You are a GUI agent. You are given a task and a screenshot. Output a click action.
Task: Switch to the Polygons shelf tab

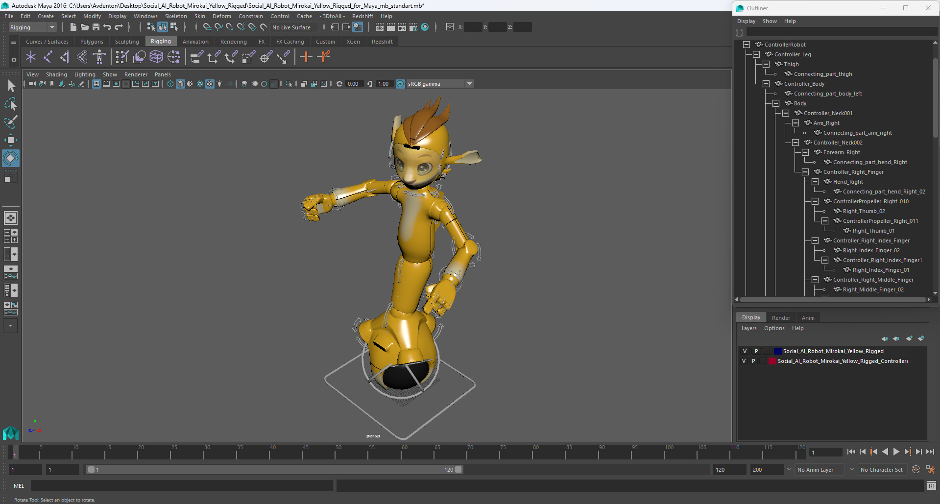[92, 42]
